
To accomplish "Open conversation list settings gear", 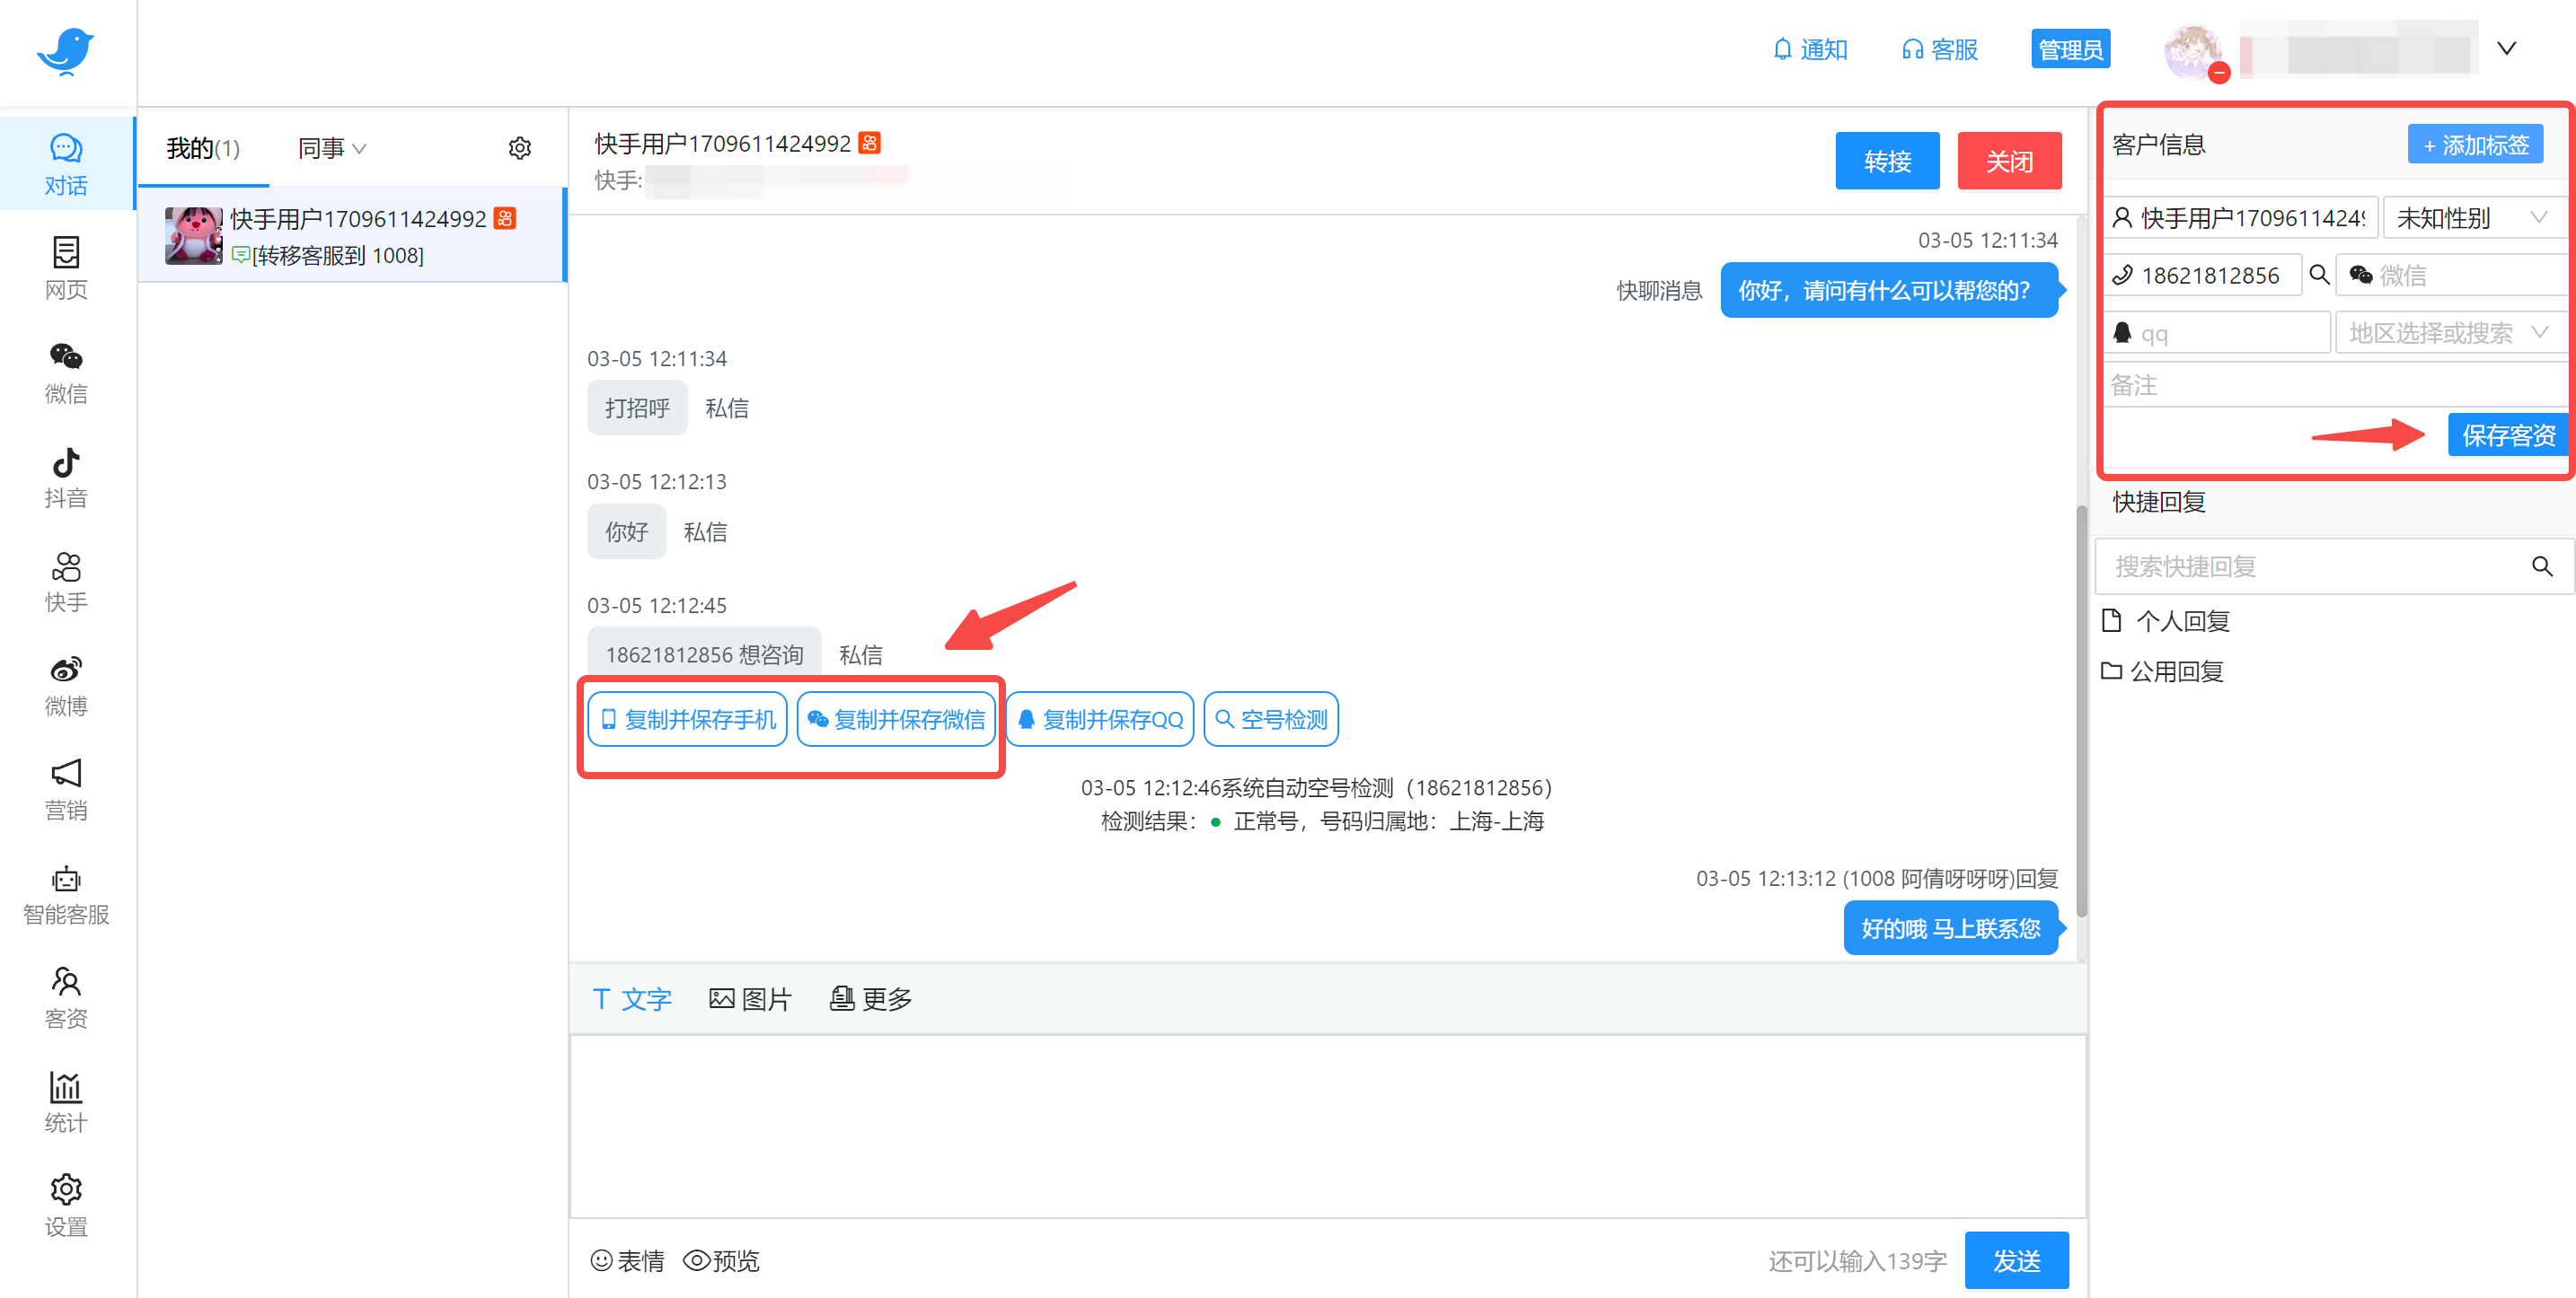I will (x=520, y=147).
